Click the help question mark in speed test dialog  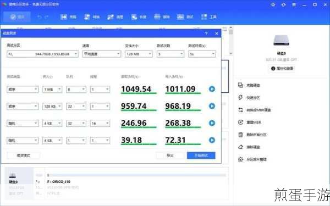point(206,34)
